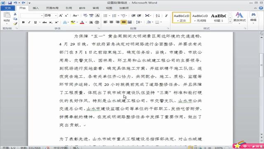Screen dimensions: 264x149
Task: Click the Copy icon in clipboard group
Action: click(15, 19)
